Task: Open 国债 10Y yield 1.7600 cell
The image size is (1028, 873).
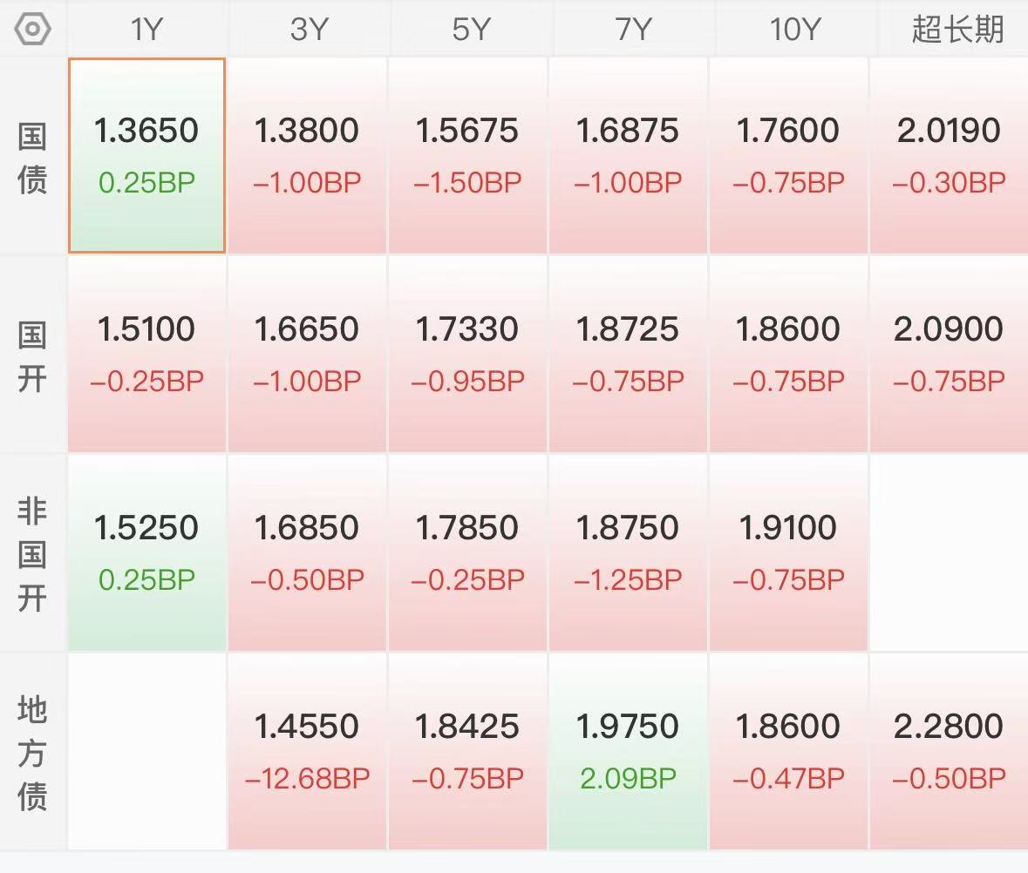Action: pyautogui.click(x=788, y=155)
